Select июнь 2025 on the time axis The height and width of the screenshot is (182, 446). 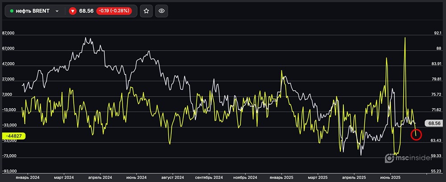(x=390, y=177)
